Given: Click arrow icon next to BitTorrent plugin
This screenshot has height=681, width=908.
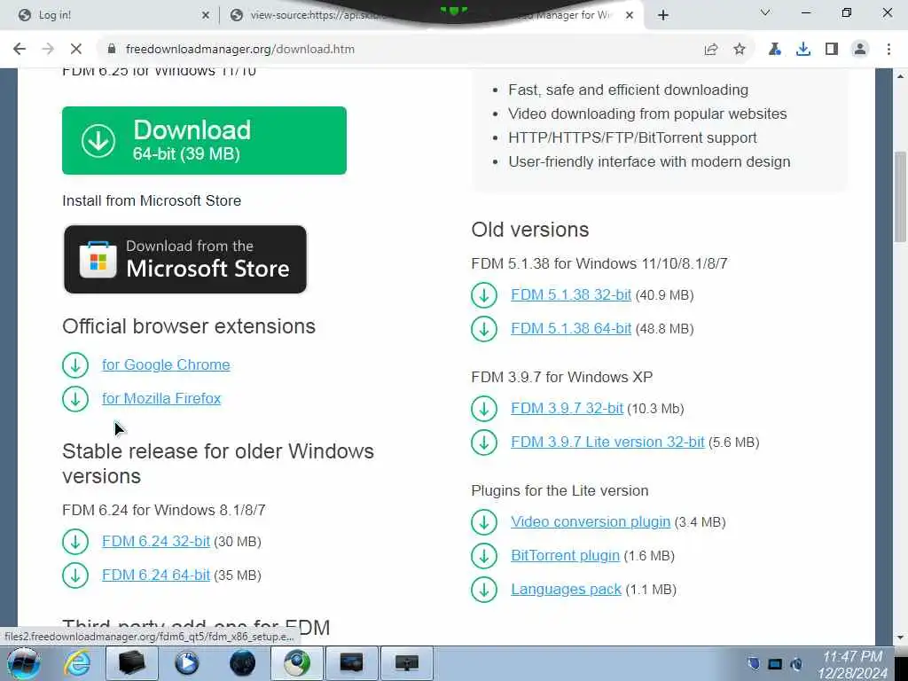Looking at the screenshot, I should click(x=484, y=555).
